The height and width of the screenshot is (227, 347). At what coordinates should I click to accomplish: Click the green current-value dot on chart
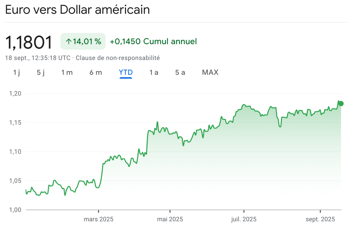coord(341,104)
